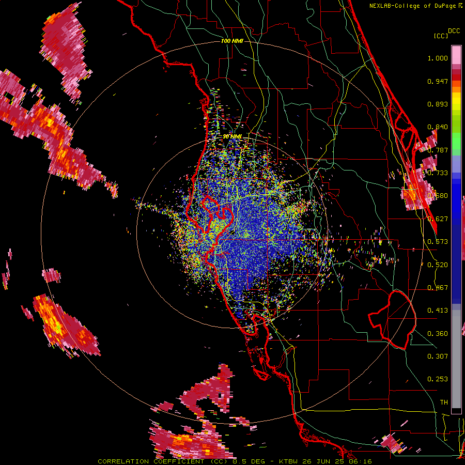Viewport: 465px width, 465px height.
Task: Pick the light pink top color bar segment
Action: [456, 55]
